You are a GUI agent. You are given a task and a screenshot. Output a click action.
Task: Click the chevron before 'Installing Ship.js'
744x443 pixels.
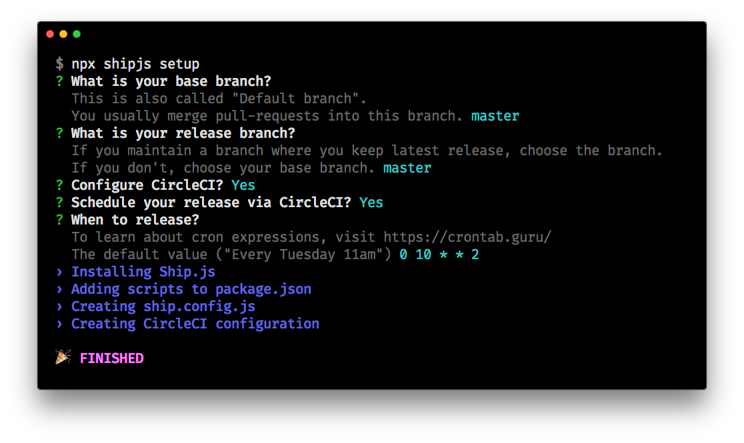[59, 272]
